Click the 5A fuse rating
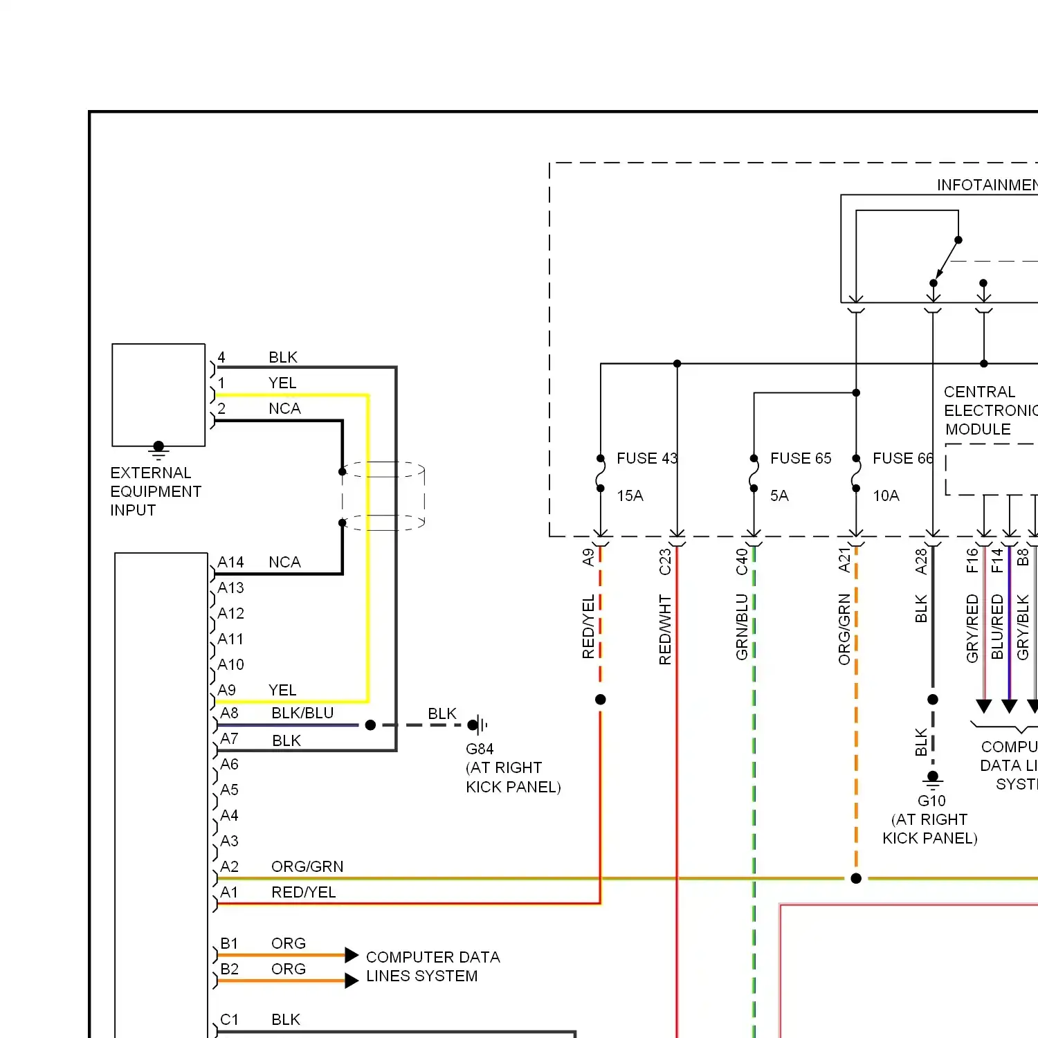Screen dimensions: 1038x1038 779,495
